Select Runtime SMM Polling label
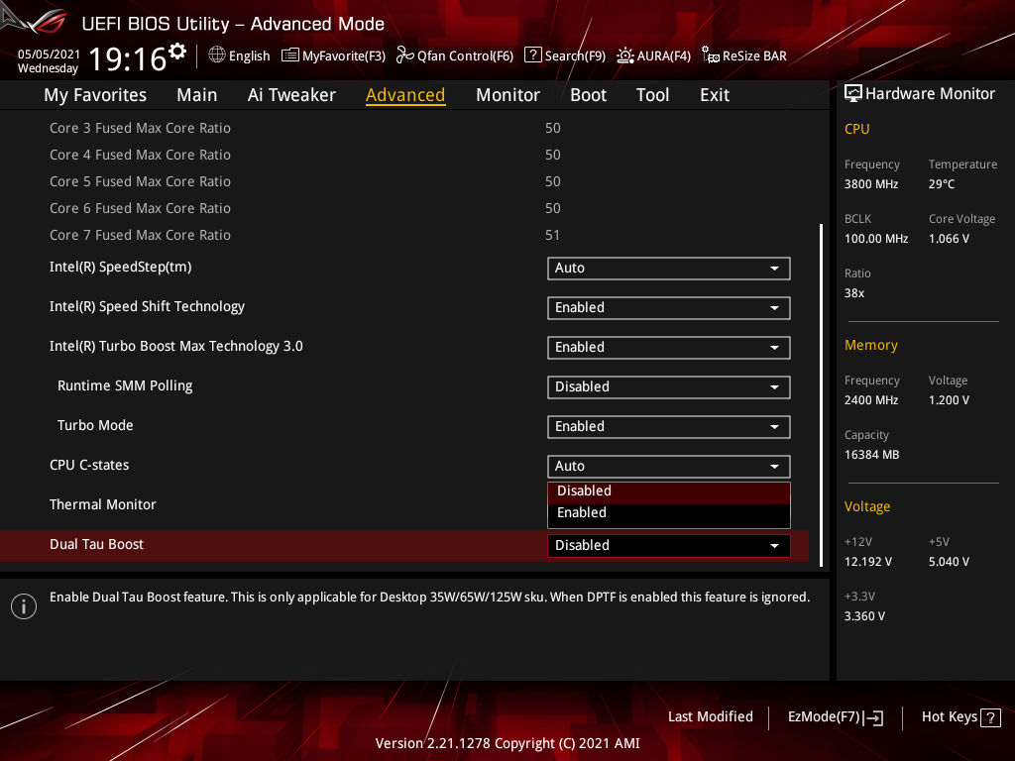 click(125, 386)
